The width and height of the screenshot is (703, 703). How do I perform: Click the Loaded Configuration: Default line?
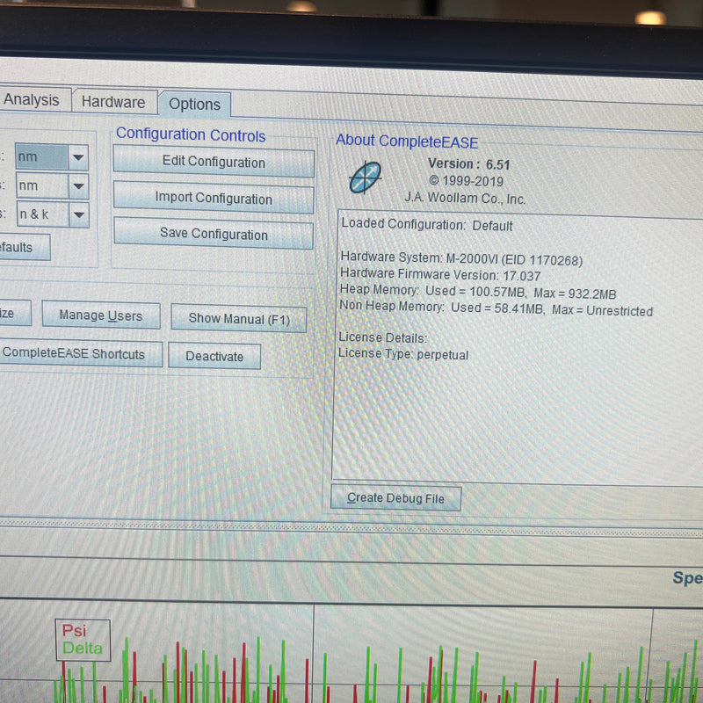pos(427,224)
